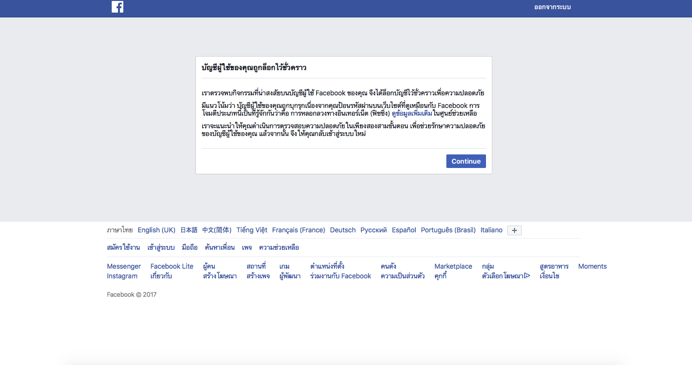The image size is (692, 365).
Task: Open the Instagram footer link
Action: [x=122, y=276]
